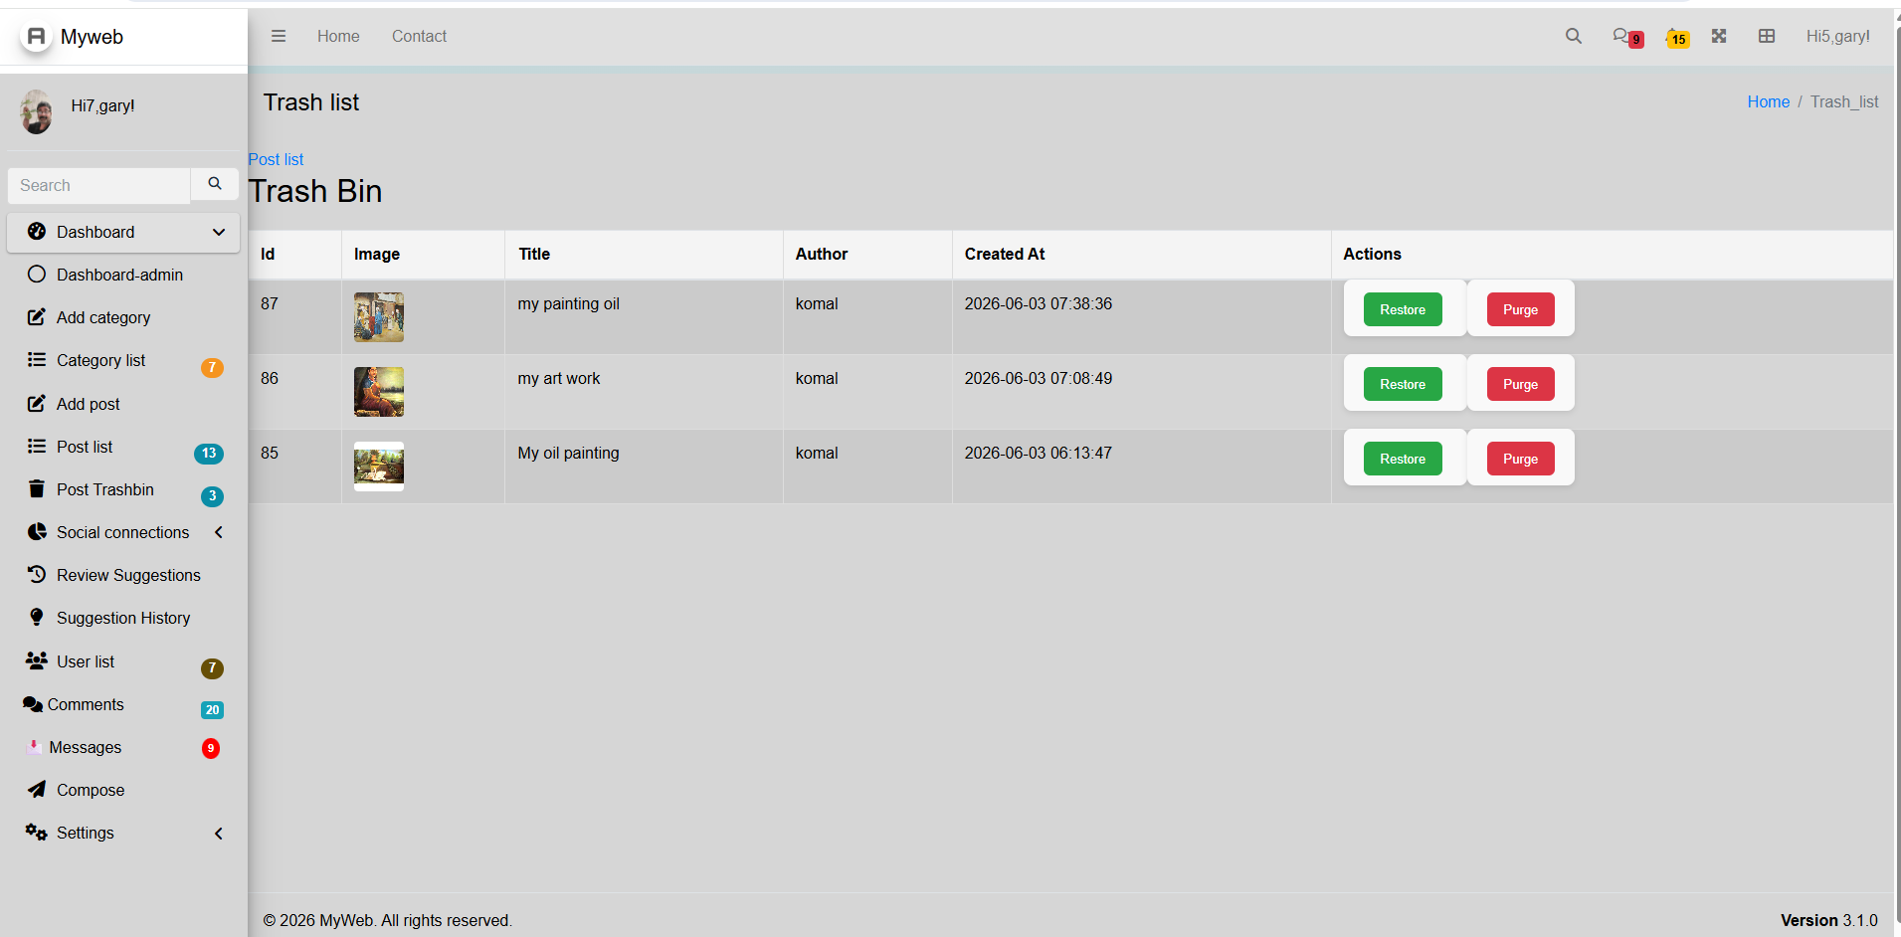
Task: Click the Review Suggestions history icon
Action: tap(37, 574)
